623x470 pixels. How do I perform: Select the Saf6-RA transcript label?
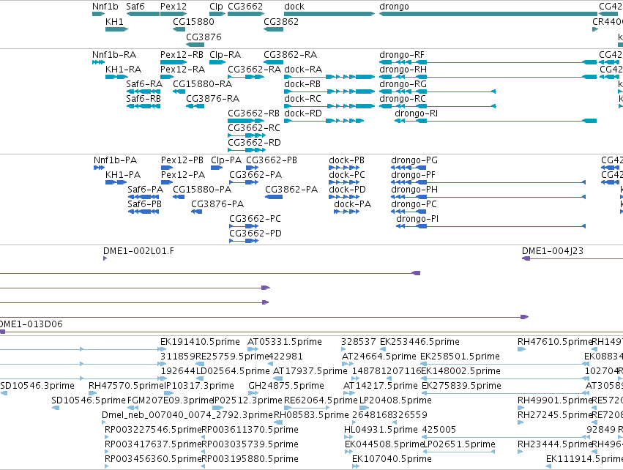[144, 84]
